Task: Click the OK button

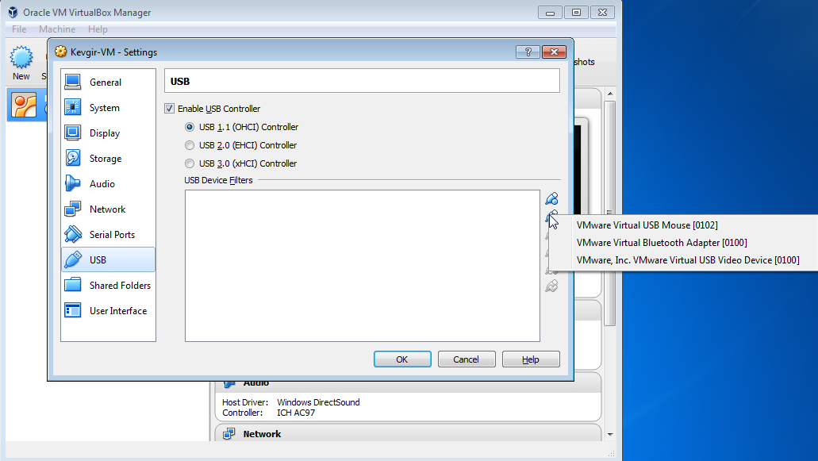Action: (402, 359)
